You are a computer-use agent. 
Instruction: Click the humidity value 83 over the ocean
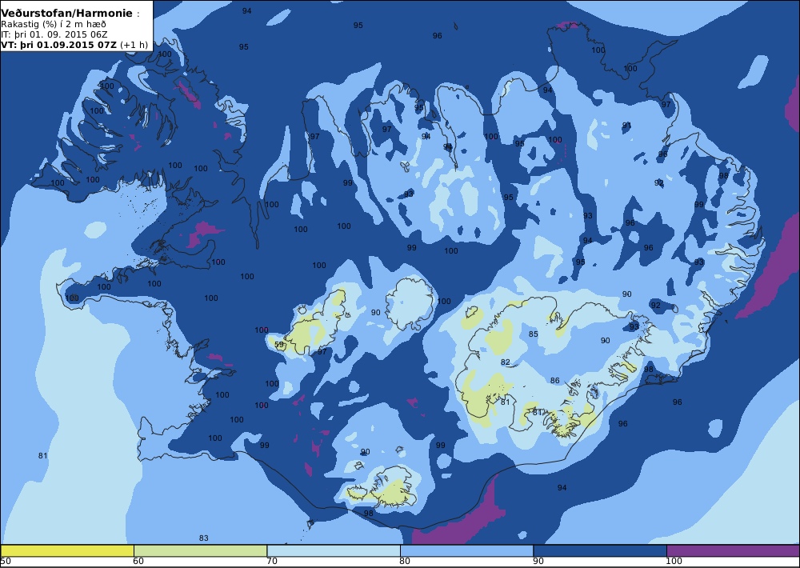click(x=203, y=538)
